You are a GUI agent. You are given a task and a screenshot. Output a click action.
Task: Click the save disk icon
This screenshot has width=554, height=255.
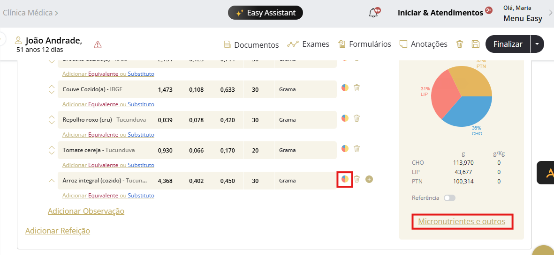coord(475,44)
